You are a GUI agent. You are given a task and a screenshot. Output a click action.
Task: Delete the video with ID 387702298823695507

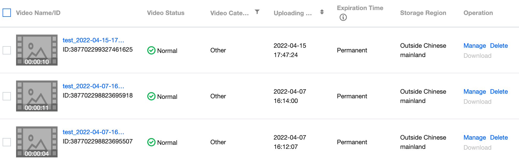(499, 138)
